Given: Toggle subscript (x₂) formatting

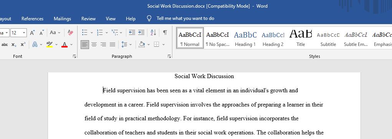Looking at the screenshot, I should pos(14,44).
